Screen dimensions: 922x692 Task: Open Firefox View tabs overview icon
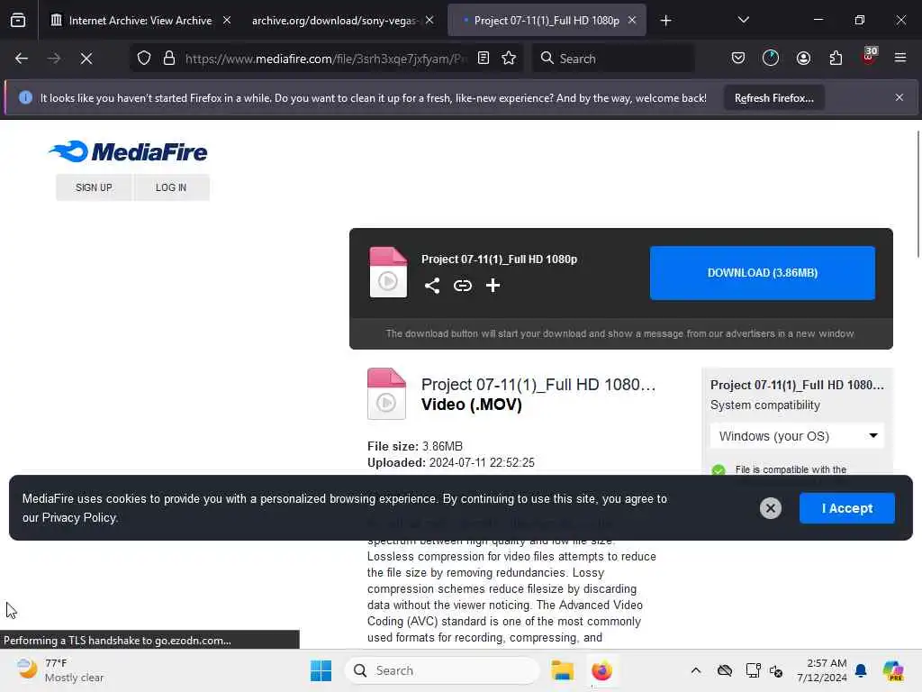tap(18, 21)
